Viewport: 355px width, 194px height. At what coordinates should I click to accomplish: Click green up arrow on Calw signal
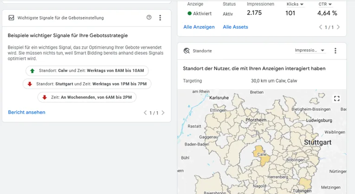tap(32, 71)
